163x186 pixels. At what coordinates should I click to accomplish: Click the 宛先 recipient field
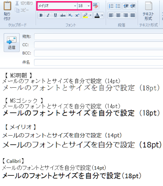98,36
